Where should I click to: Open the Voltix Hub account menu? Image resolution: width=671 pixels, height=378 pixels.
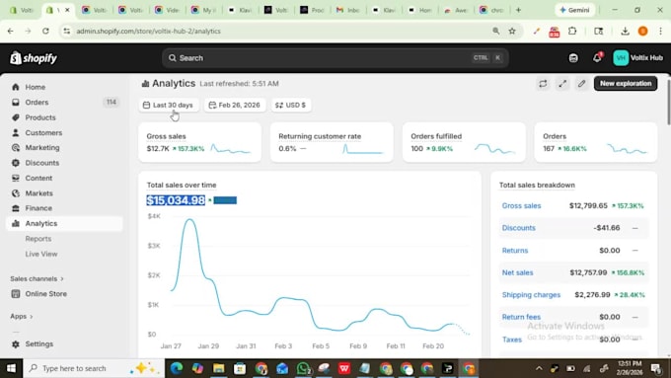pos(637,58)
